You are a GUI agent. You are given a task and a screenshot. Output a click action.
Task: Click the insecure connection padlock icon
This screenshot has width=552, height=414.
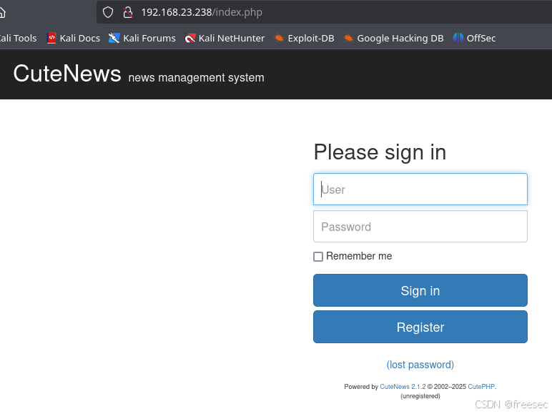pyautogui.click(x=128, y=12)
